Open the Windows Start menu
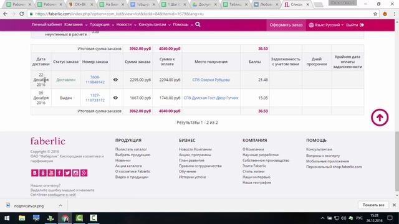Viewport: 399px width, 224px height. click(x=7, y=218)
